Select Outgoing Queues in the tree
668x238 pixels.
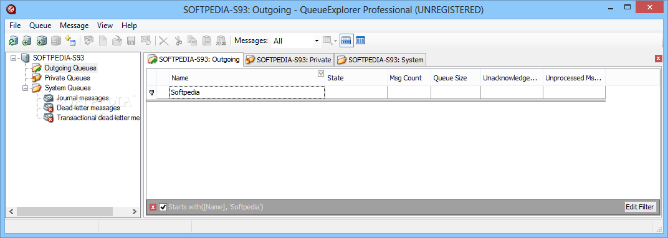point(70,68)
